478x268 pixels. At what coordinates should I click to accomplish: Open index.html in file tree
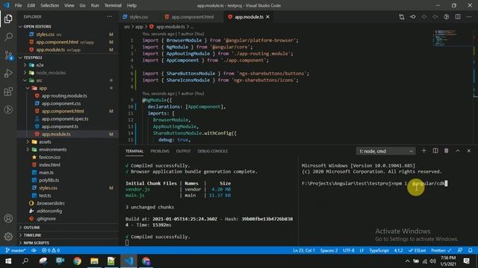pyautogui.click(x=49, y=165)
